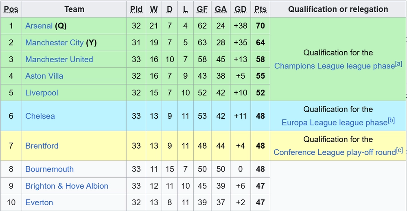Go to the Brentford team page
Image resolution: width=407 pixels, height=211 pixels.
click(x=42, y=146)
